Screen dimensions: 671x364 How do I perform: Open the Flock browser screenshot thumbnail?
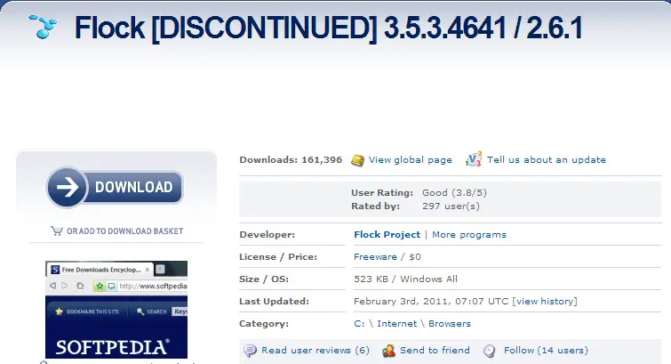[116, 310]
